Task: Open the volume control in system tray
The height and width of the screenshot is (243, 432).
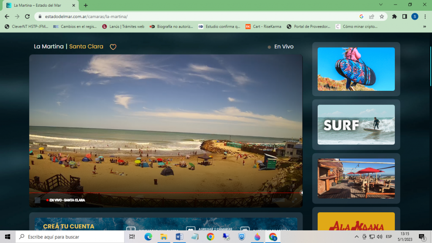Action: [x=380, y=237]
